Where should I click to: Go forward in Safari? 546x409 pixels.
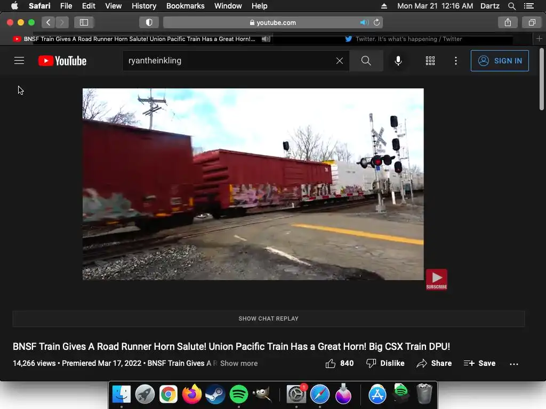click(62, 22)
